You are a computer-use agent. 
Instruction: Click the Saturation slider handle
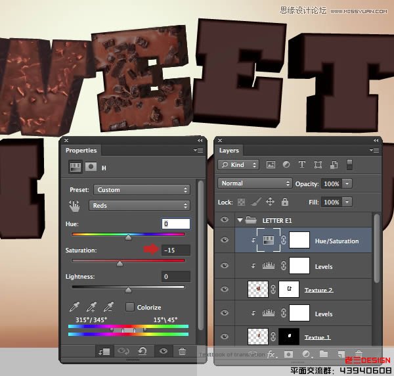[x=120, y=264]
